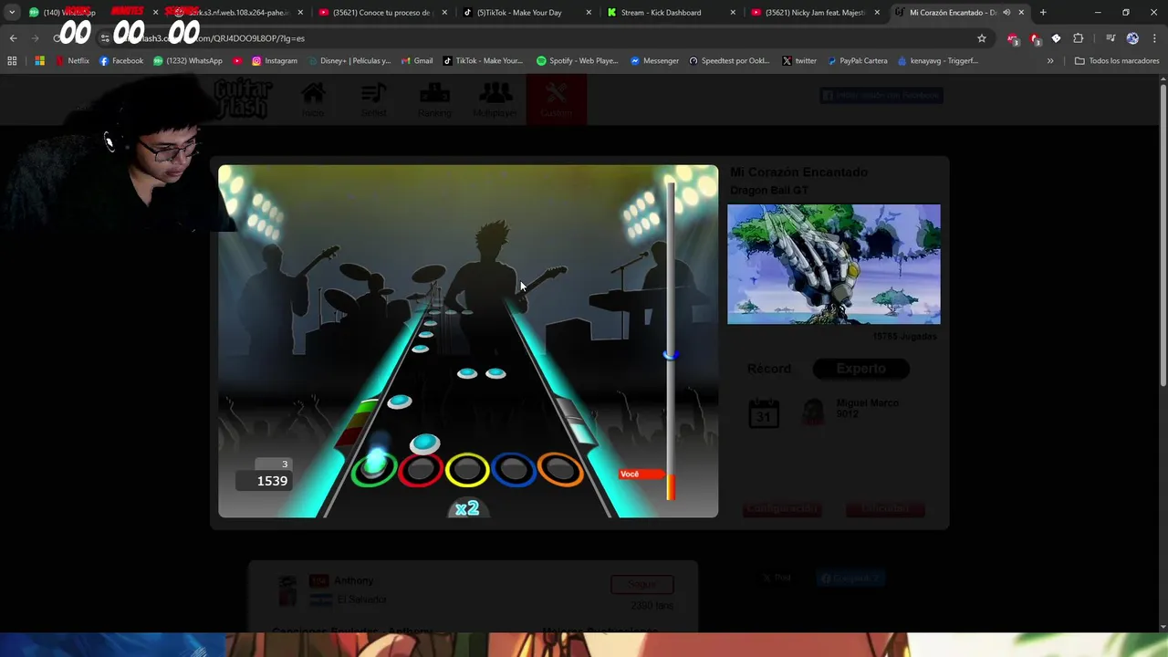Open the Netflix bookmark
1168x657 pixels.
(x=72, y=61)
